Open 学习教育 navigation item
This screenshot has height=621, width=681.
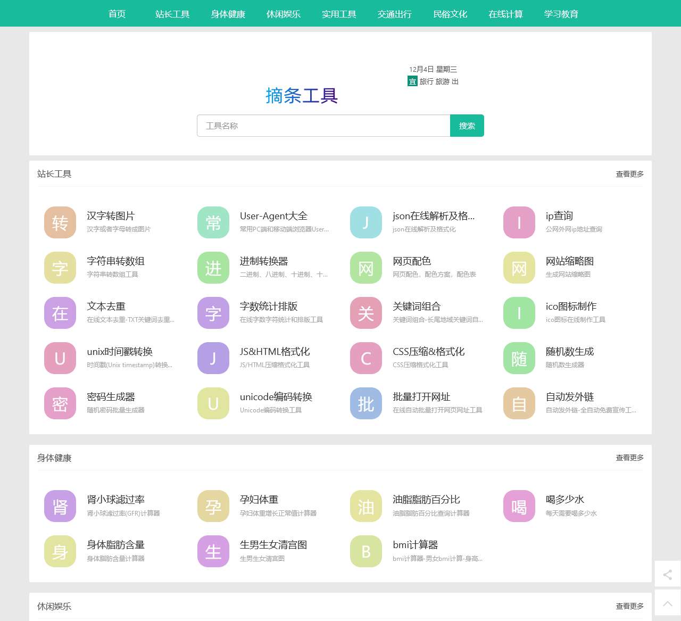point(561,14)
